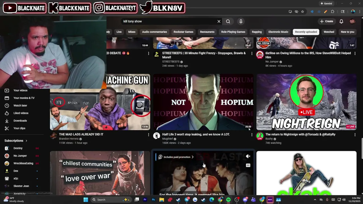The height and width of the screenshot is (204, 363).
Task: Open options for 6ix9ine IRS video
Action: click(355, 53)
